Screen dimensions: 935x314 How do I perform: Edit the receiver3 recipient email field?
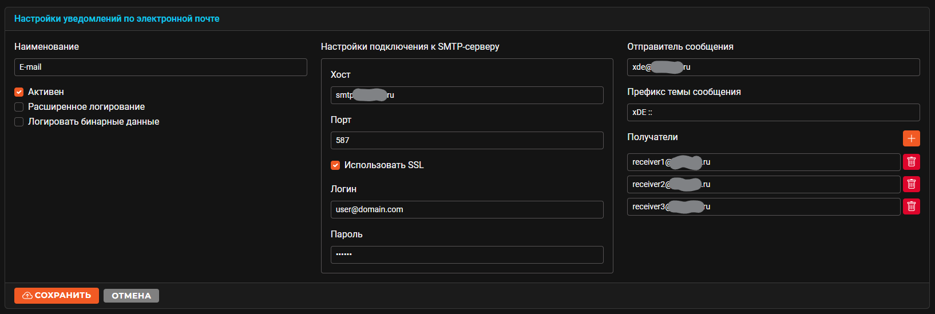point(764,206)
